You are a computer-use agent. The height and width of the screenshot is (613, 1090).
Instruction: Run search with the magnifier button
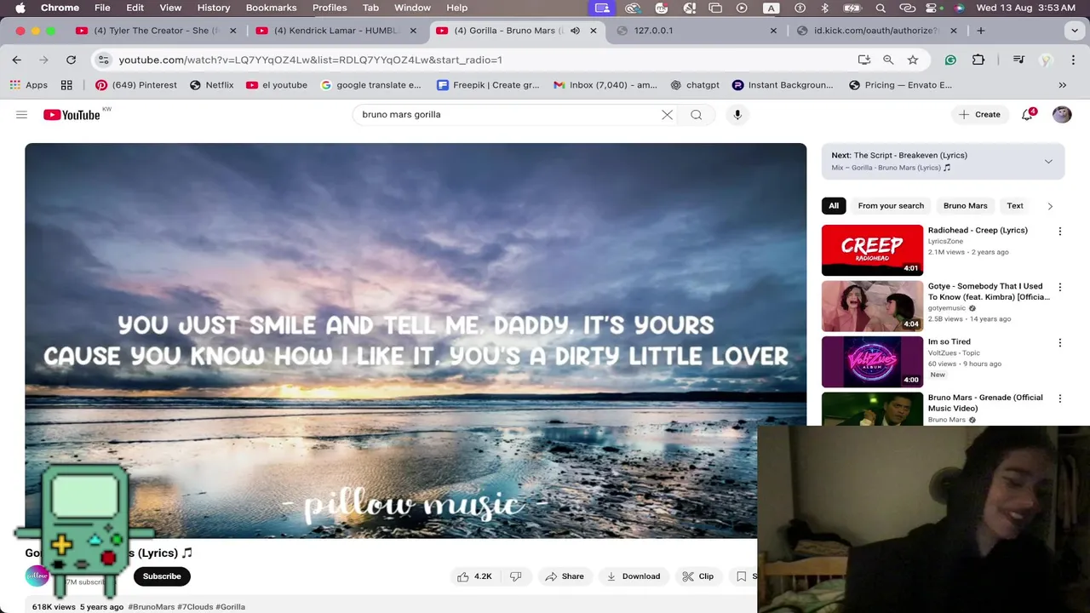(x=697, y=114)
